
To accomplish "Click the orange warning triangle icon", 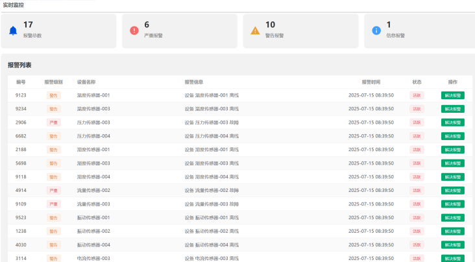I will 255,30.
